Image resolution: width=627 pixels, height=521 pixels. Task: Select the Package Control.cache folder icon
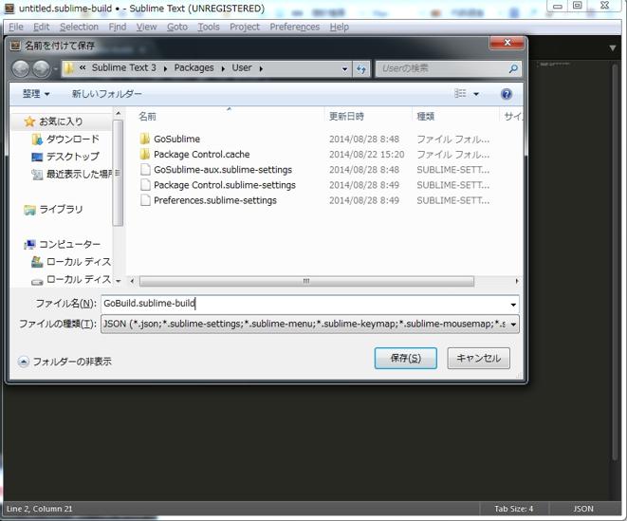click(x=145, y=154)
